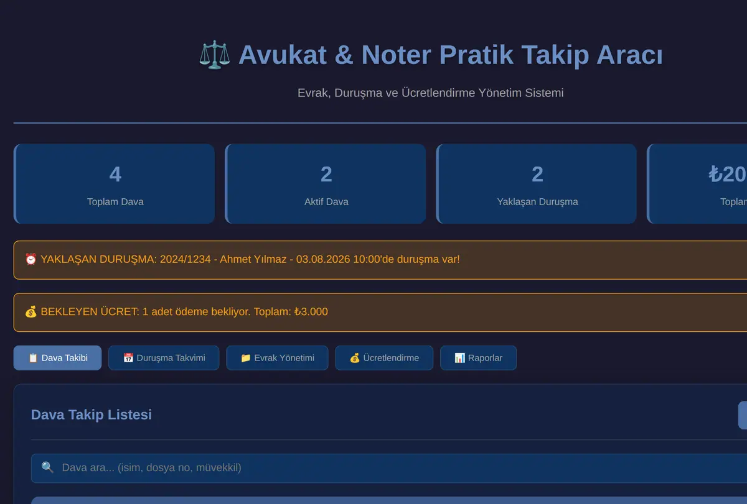Select the Yaklaşan Duruşma stat card
This screenshot has height=504, width=747.
[x=537, y=184]
